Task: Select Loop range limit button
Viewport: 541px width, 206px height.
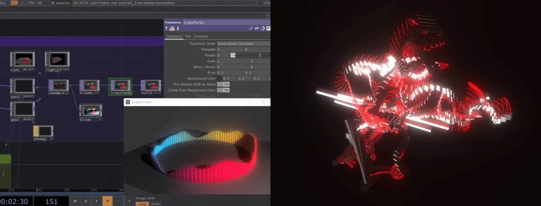Action: [142, 204]
